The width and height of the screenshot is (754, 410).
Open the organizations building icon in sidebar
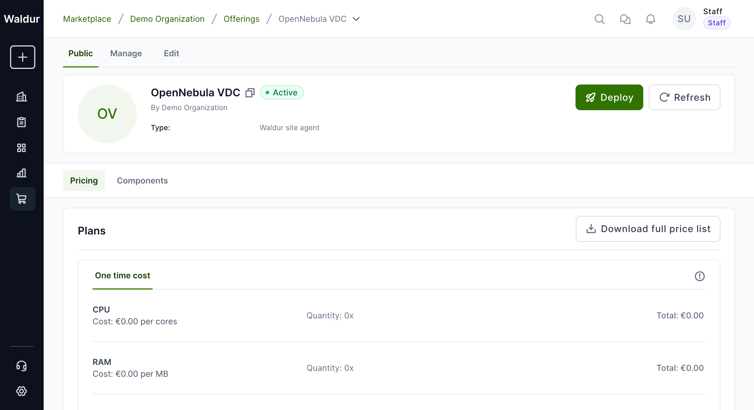[22, 97]
